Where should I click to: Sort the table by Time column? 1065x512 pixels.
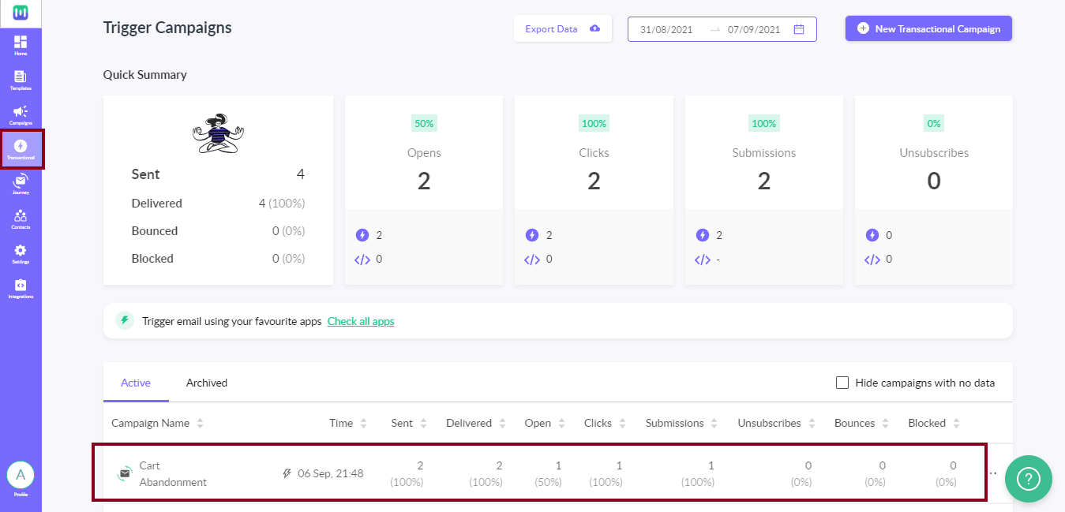pos(364,424)
